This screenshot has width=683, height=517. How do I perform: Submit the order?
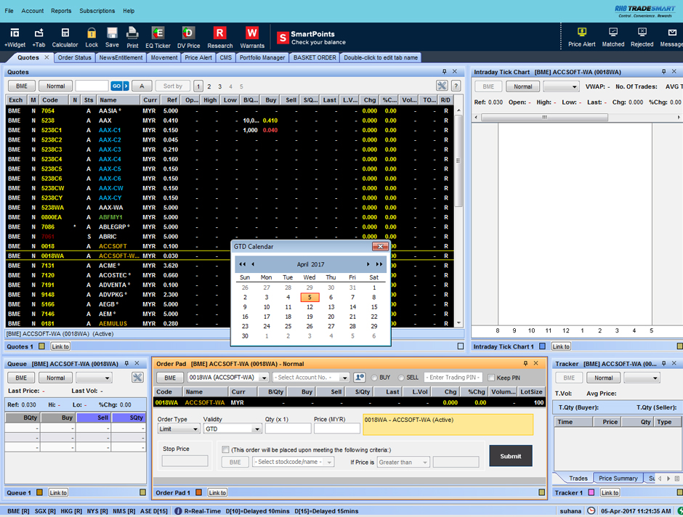[x=511, y=456]
